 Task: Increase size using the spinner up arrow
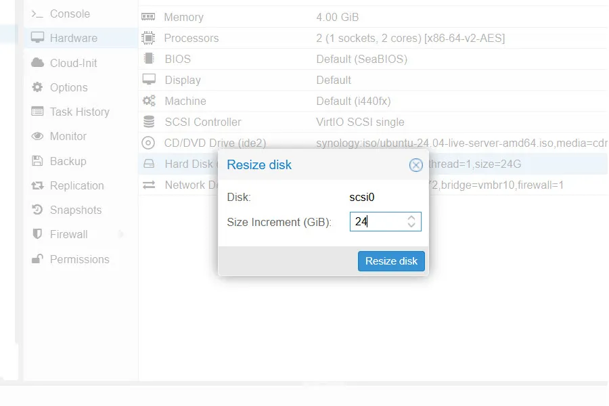[412, 217]
